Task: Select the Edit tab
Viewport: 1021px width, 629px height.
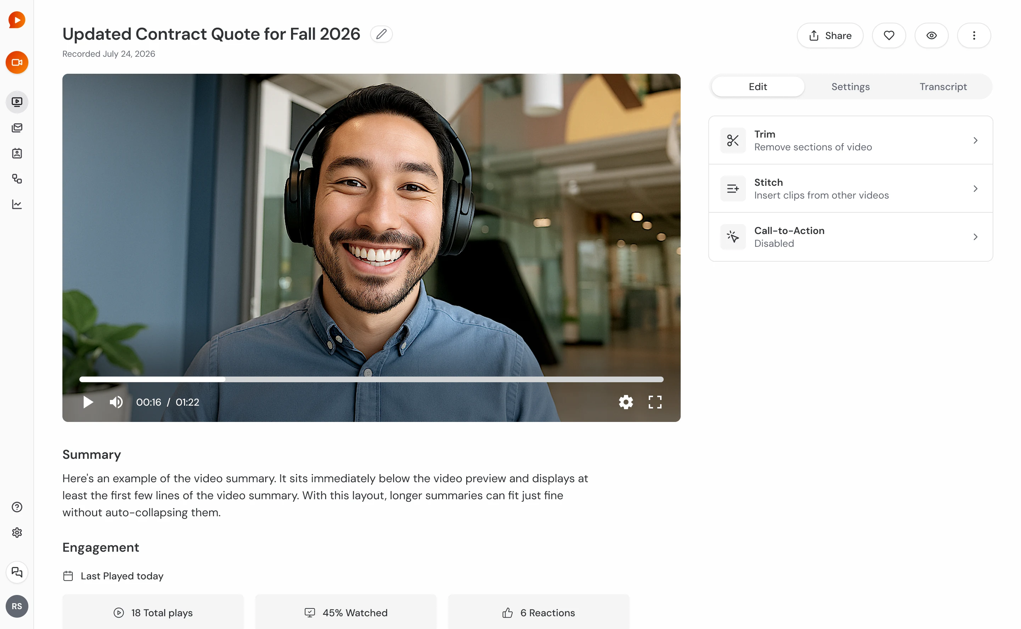Action: coord(758,87)
